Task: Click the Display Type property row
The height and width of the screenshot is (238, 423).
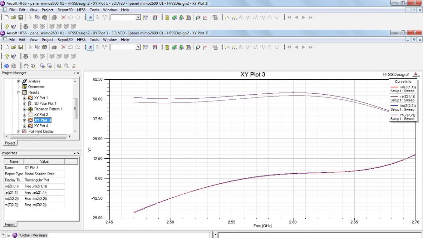Action: click(x=14, y=180)
